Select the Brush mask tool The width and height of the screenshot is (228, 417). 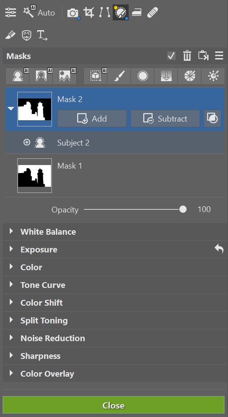coord(118,76)
